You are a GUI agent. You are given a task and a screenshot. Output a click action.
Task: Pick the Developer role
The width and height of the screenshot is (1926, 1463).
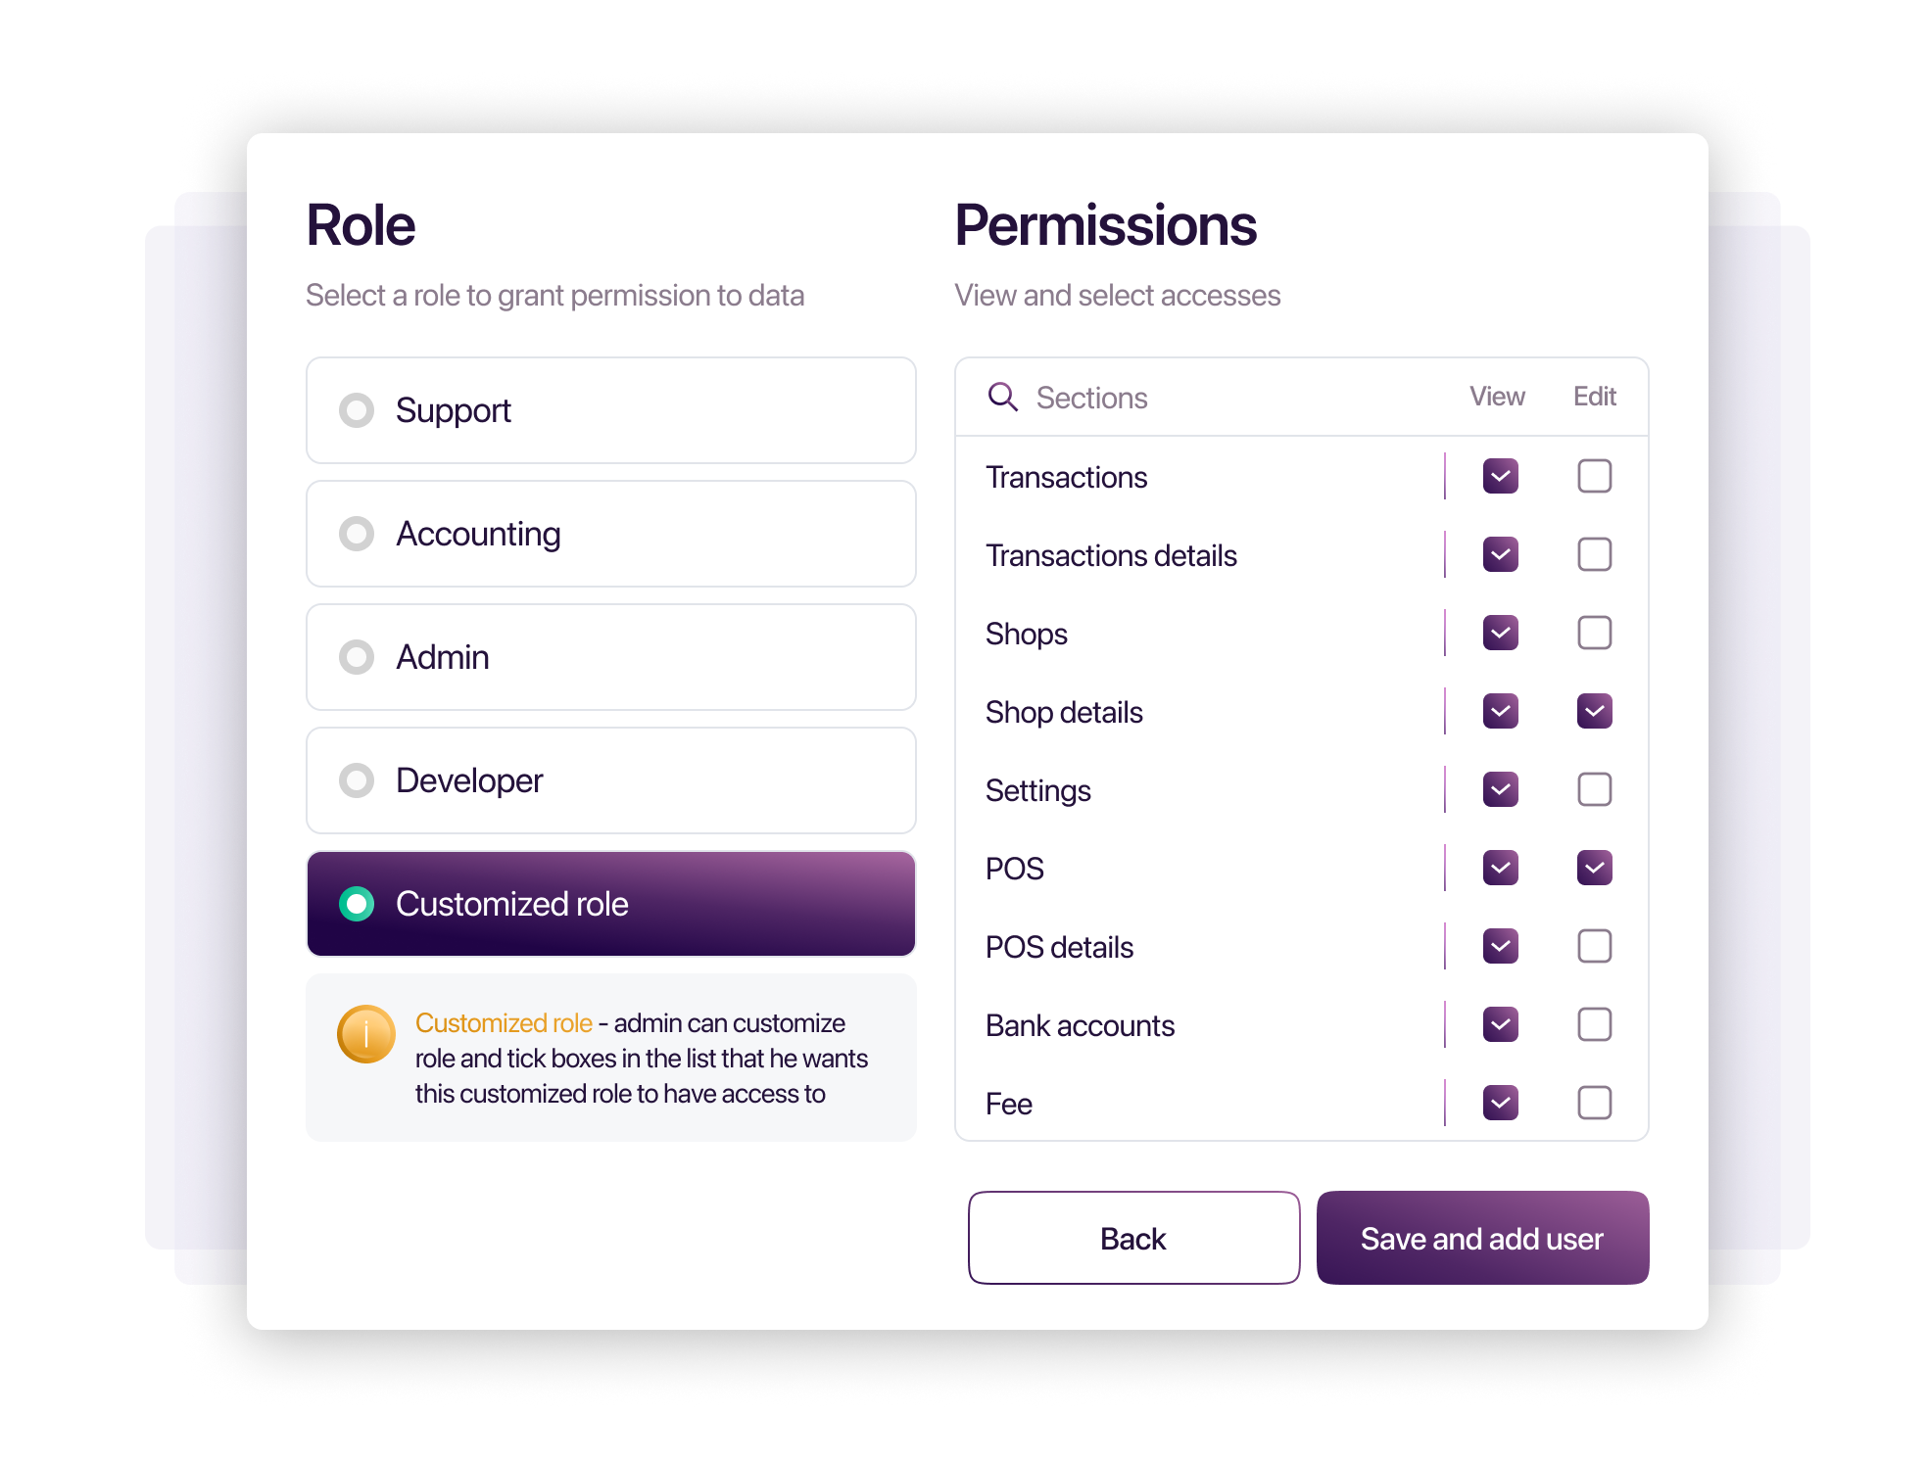click(x=610, y=780)
